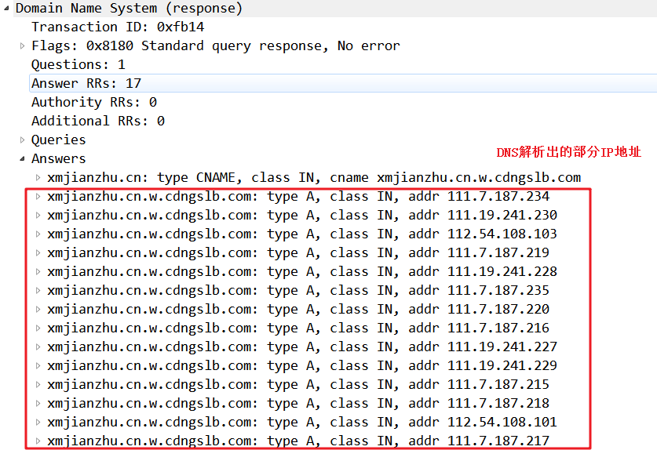
Task: Expand the answer with addr 111.7.187.234
Action: pyautogui.click(x=38, y=196)
